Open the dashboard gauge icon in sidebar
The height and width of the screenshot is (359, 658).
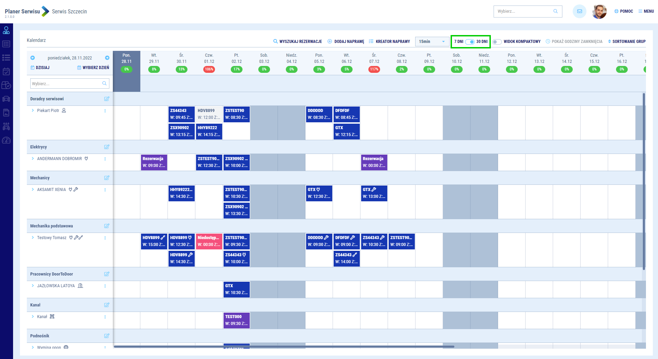click(6, 140)
